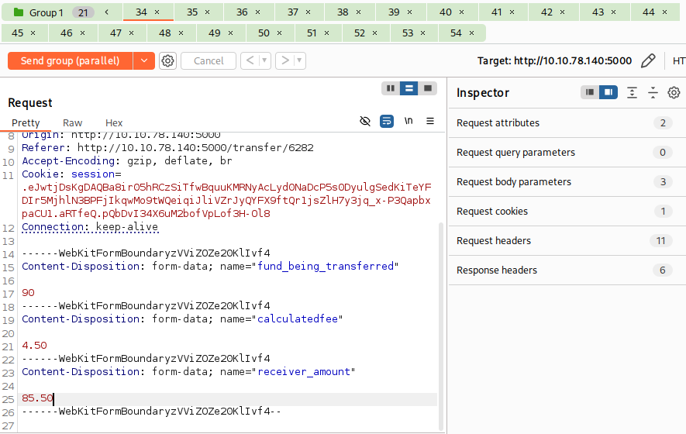The height and width of the screenshot is (434, 686).
Task: Expand Response headers section
Action: pos(567,270)
